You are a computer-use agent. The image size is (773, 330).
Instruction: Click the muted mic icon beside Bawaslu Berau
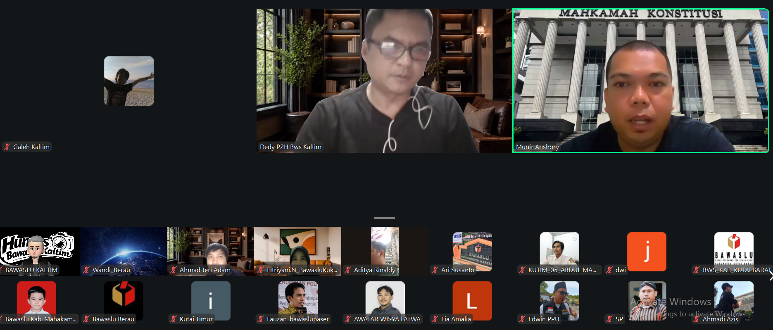click(86, 319)
